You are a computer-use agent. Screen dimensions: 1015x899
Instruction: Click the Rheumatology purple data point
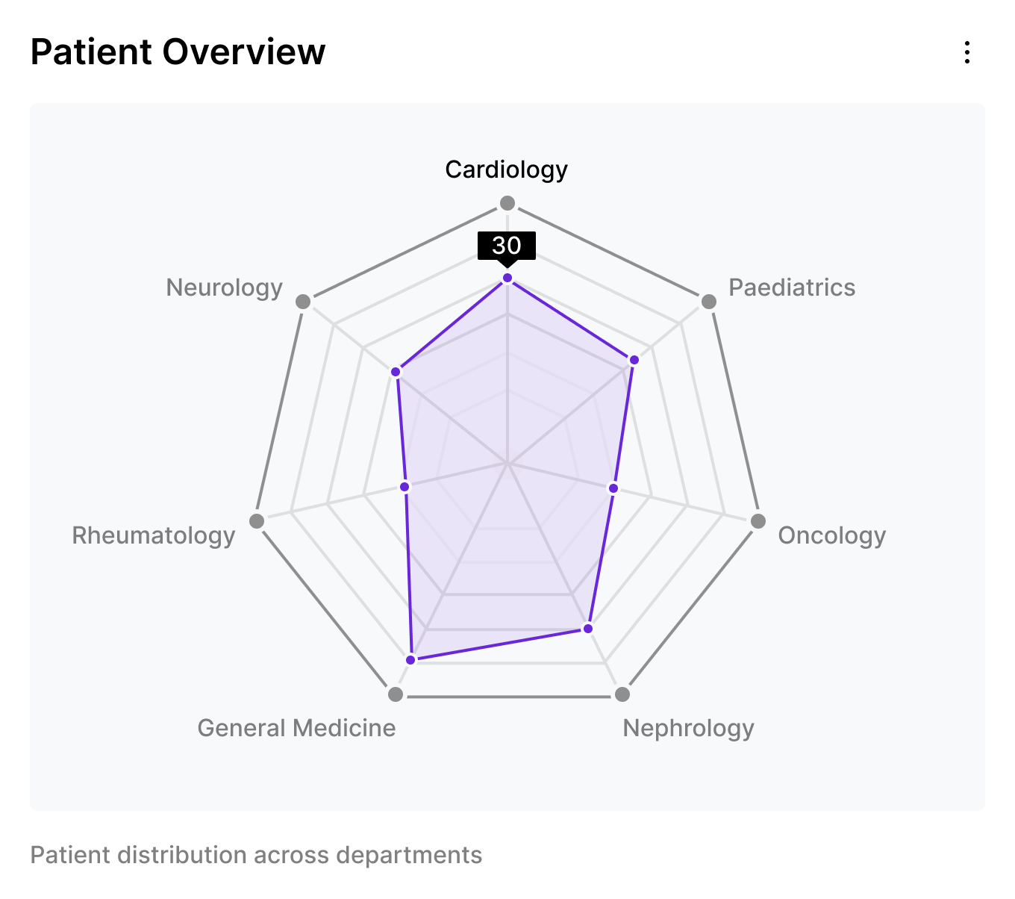405,487
